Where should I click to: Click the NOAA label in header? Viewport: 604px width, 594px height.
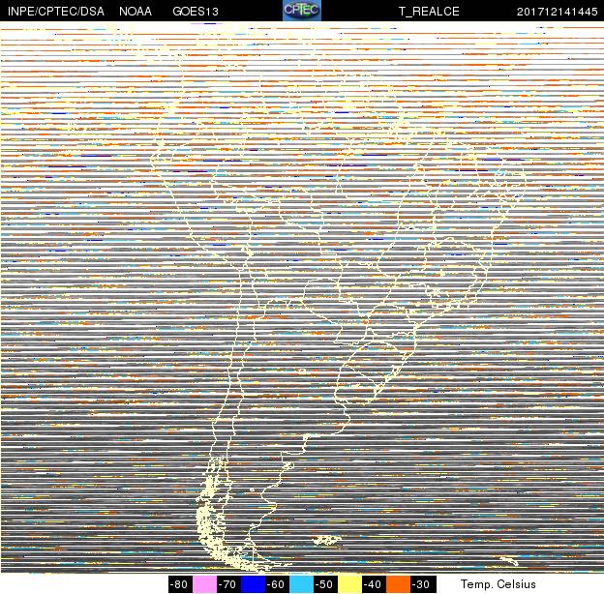click(136, 12)
